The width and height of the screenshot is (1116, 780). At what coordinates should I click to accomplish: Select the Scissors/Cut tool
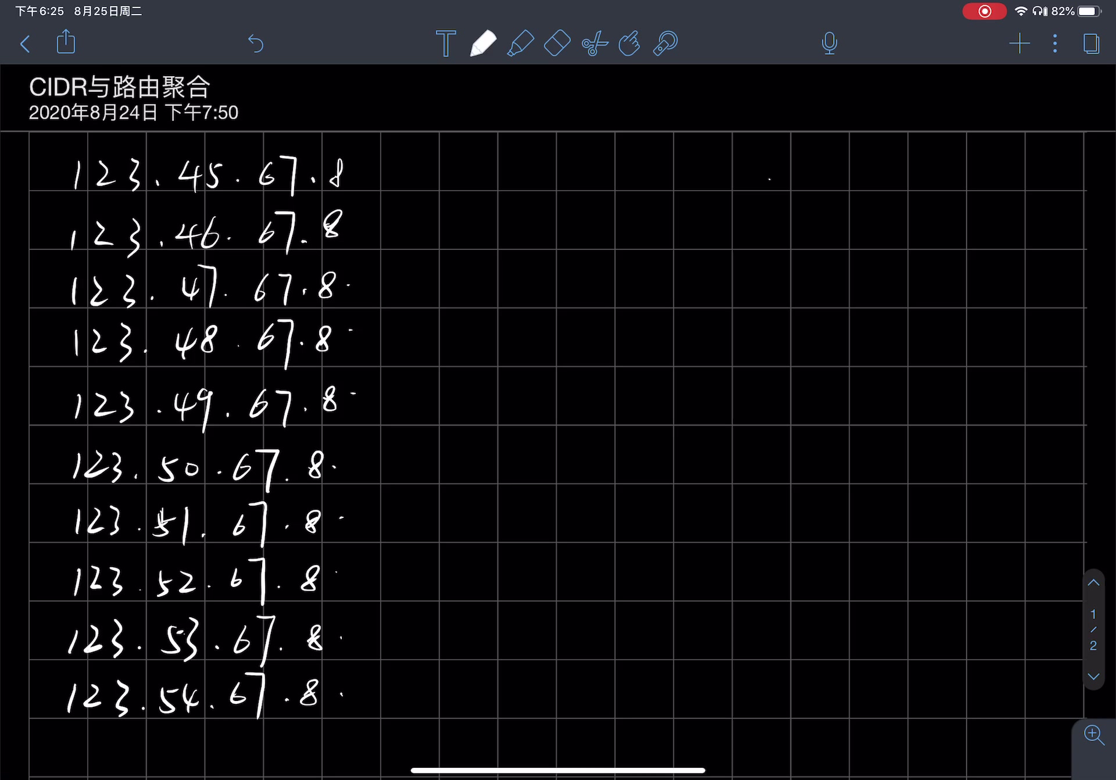[593, 42]
